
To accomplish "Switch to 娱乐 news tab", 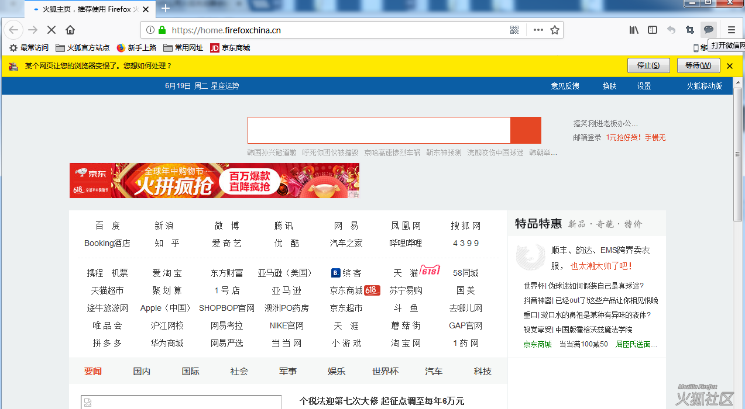I will pyautogui.click(x=337, y=371).
